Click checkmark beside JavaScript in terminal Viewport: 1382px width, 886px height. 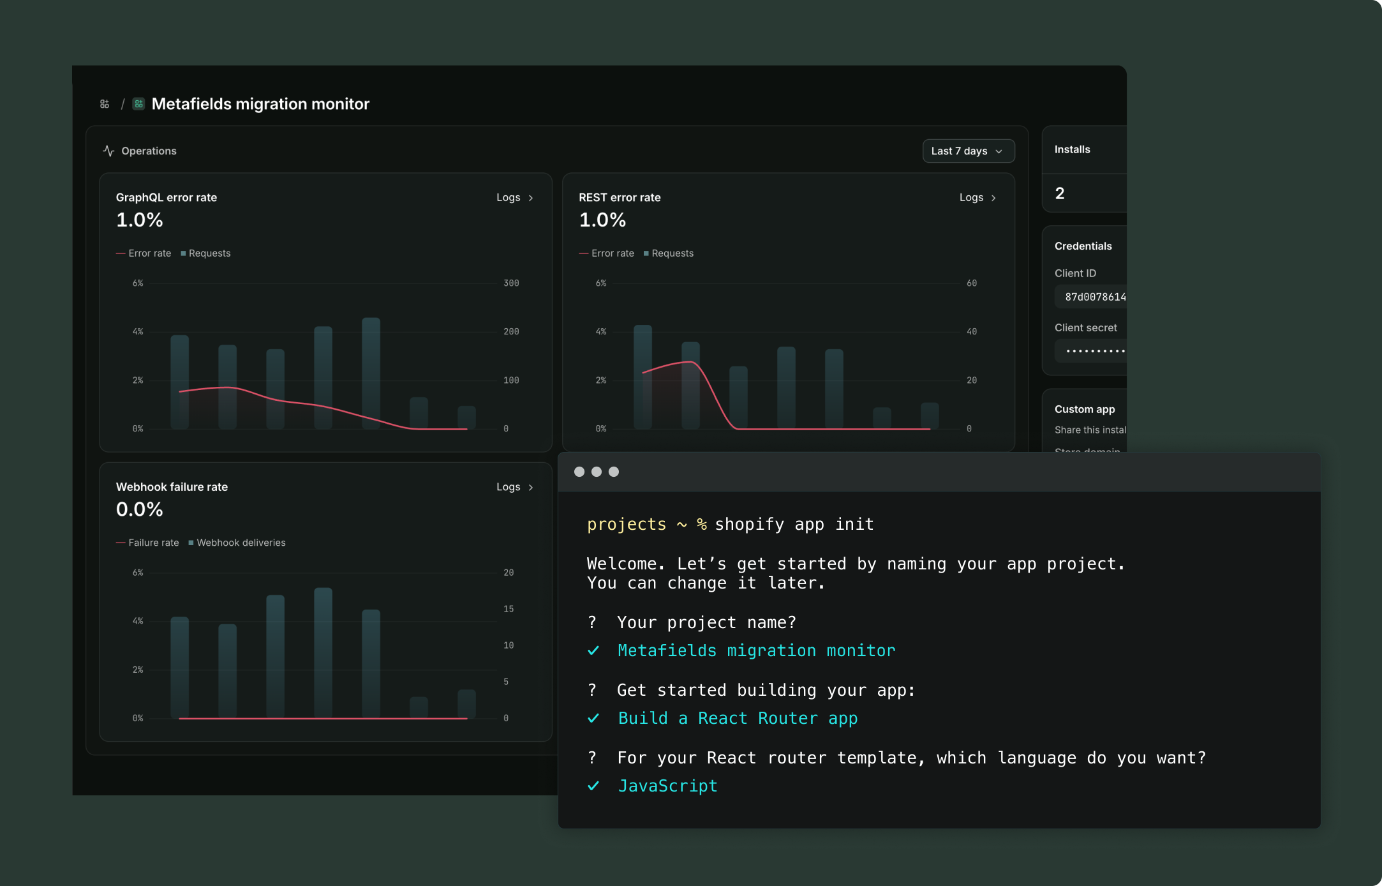593,786
